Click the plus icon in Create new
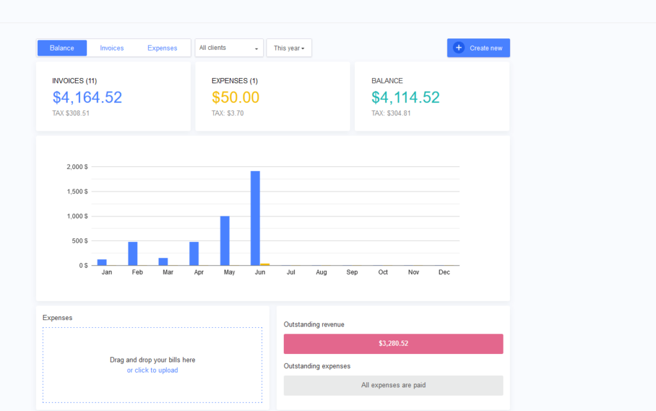The height and width of the screenshot is (411, 656). [x=459, y=48]
